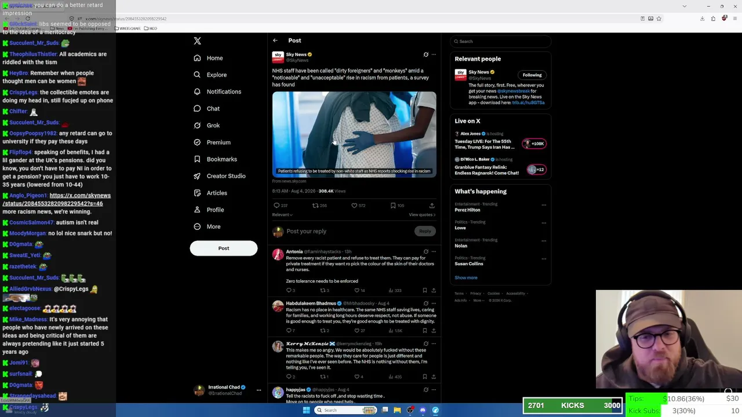Open Explore in the X sidebar

[210, 75]
